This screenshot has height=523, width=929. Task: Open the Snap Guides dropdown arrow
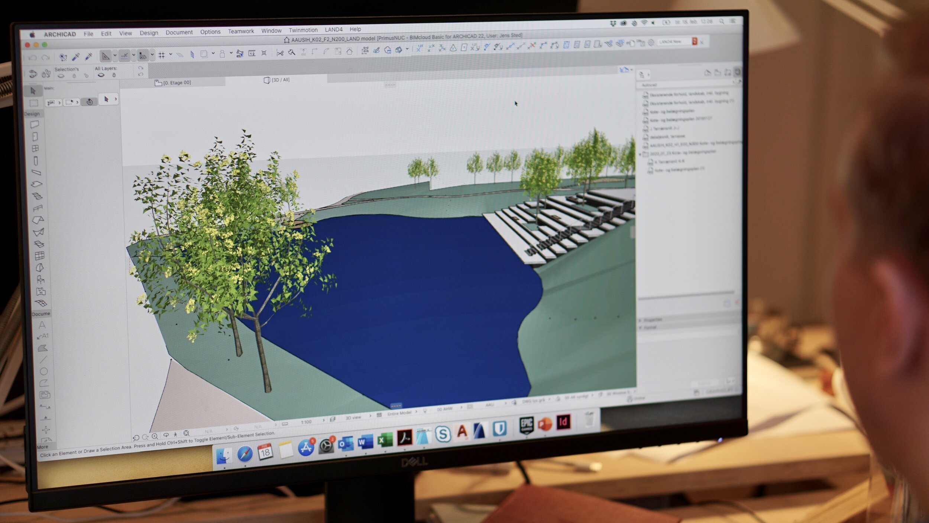click(133, 55)
